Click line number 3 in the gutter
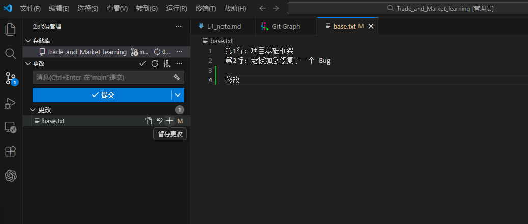 (210, 70)
